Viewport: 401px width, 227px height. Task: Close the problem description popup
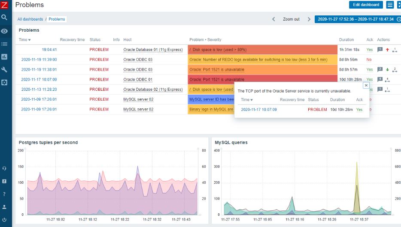(366, 85)
